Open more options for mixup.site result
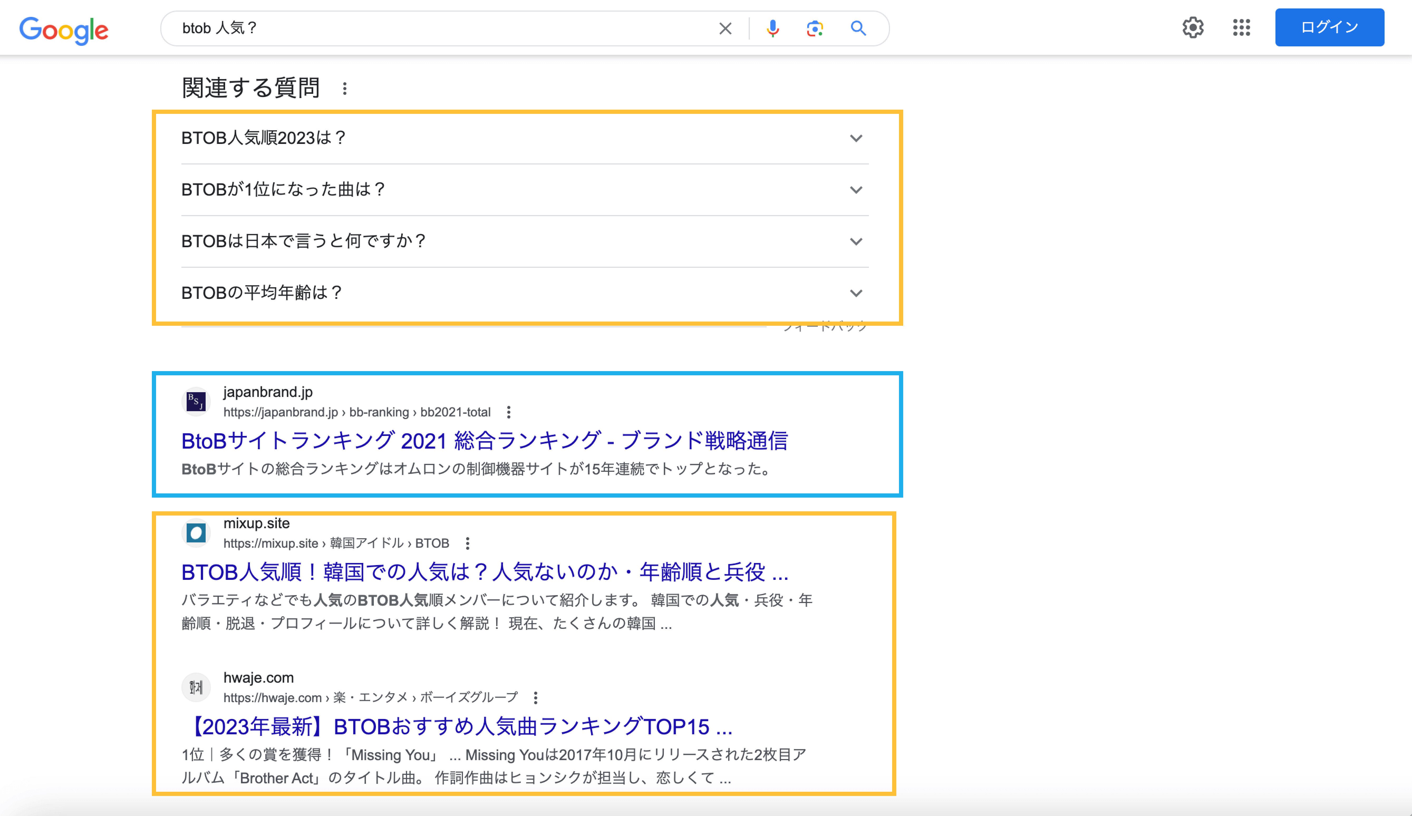1412x816 pixels. (467, 543)
